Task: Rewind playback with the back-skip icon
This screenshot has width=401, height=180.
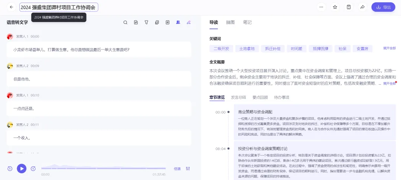Action: pyautogui.click(x=10, y=169)
